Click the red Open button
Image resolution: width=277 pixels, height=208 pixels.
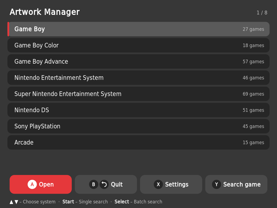click(41, 184)
